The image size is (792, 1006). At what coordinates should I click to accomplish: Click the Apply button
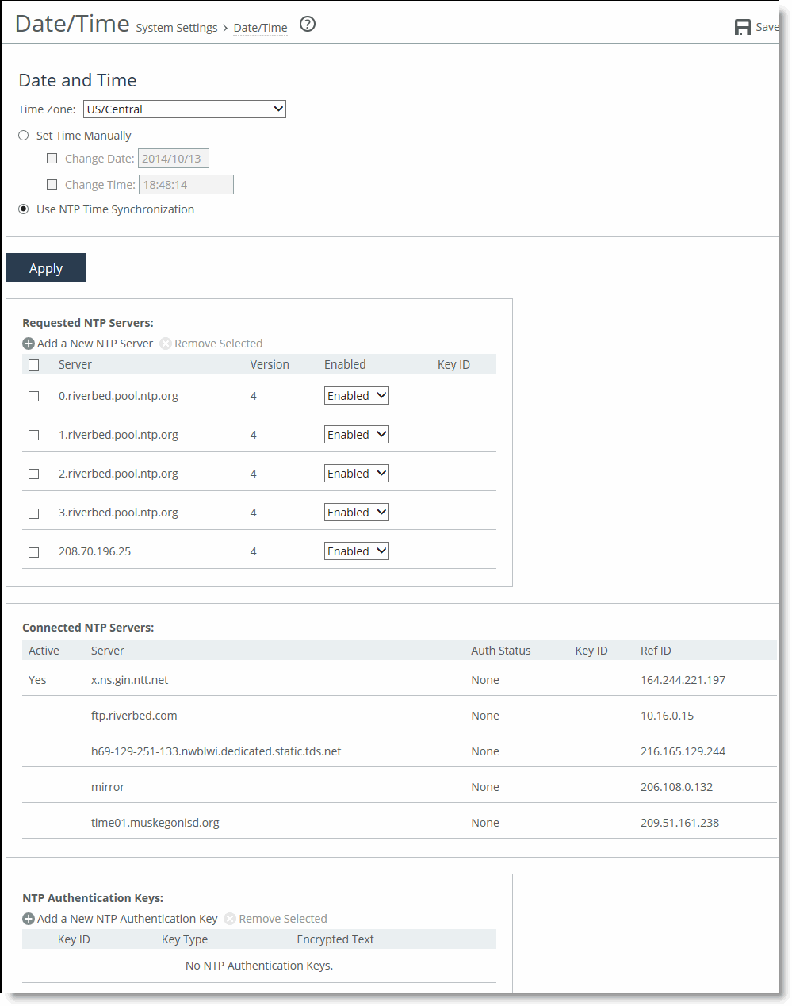click(45, 267)
